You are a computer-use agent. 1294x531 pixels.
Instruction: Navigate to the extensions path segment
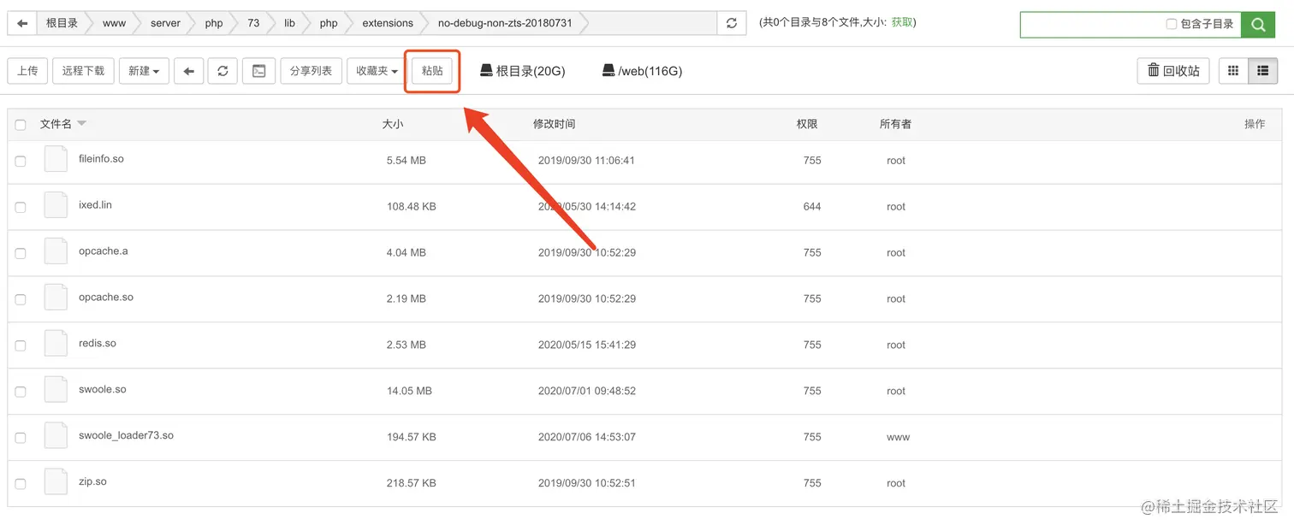387,24
